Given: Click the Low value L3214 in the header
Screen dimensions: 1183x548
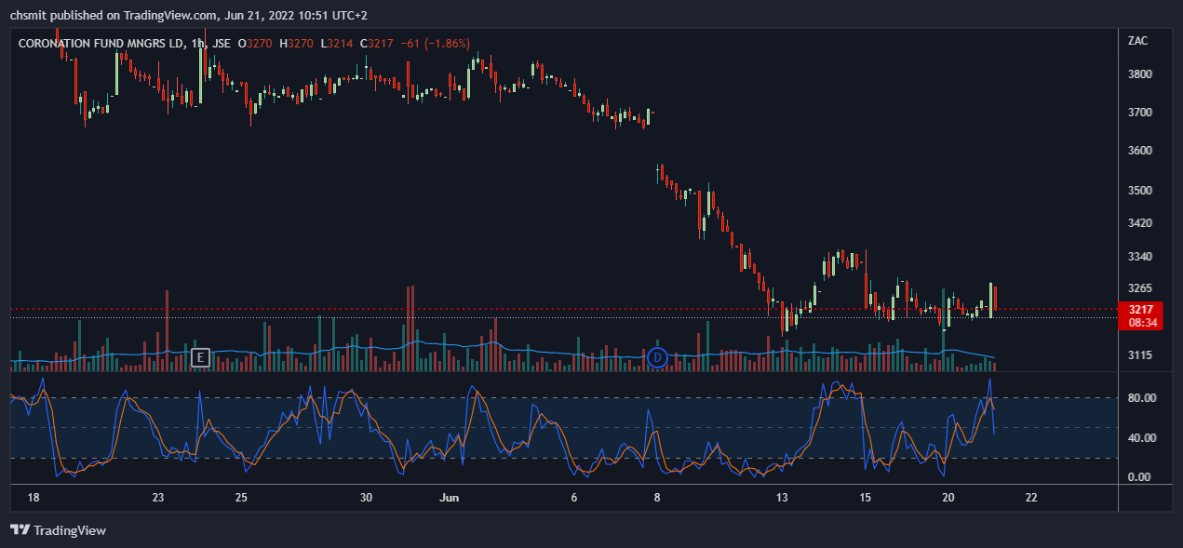Looking at the screenshot, I should pyautogui.click(x=336, y=43).
